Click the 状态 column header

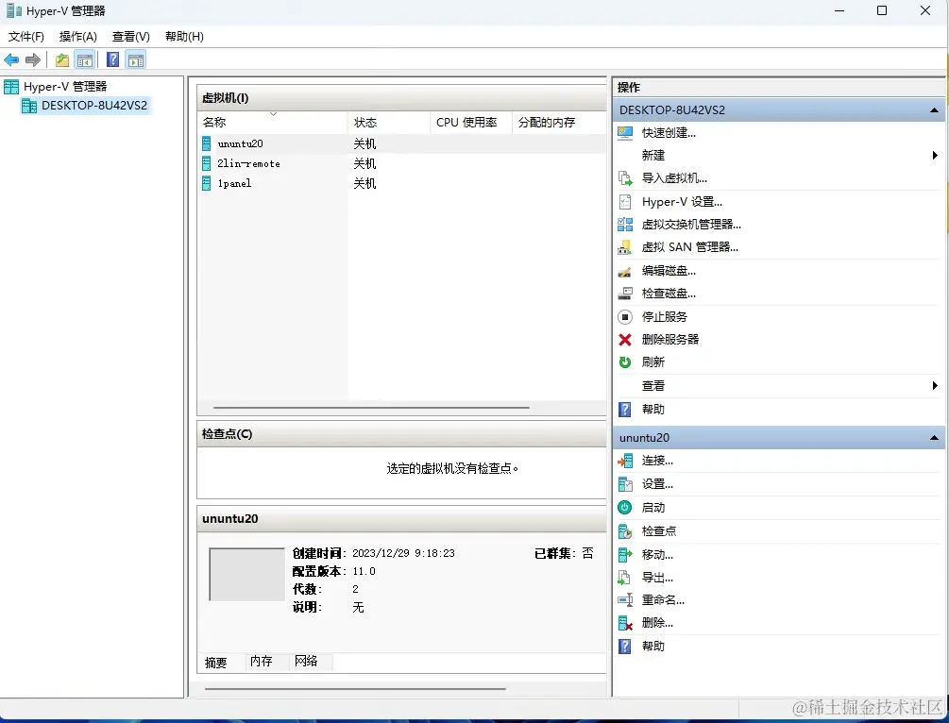coord(388,123)
